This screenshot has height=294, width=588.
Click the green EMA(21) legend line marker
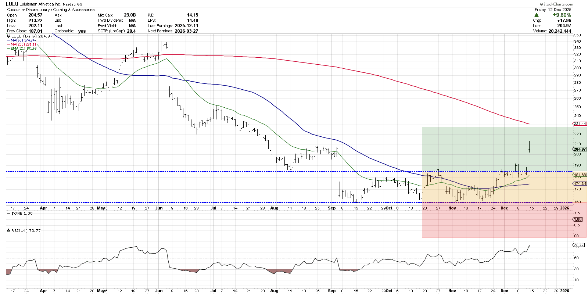point(8,49)
